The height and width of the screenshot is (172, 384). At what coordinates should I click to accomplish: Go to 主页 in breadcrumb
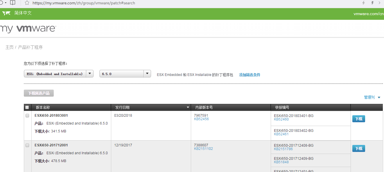point(9,47)
